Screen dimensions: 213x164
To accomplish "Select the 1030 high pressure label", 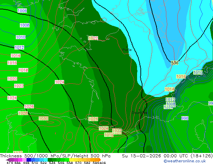I will pyautogui.click(x=43, y=119).
